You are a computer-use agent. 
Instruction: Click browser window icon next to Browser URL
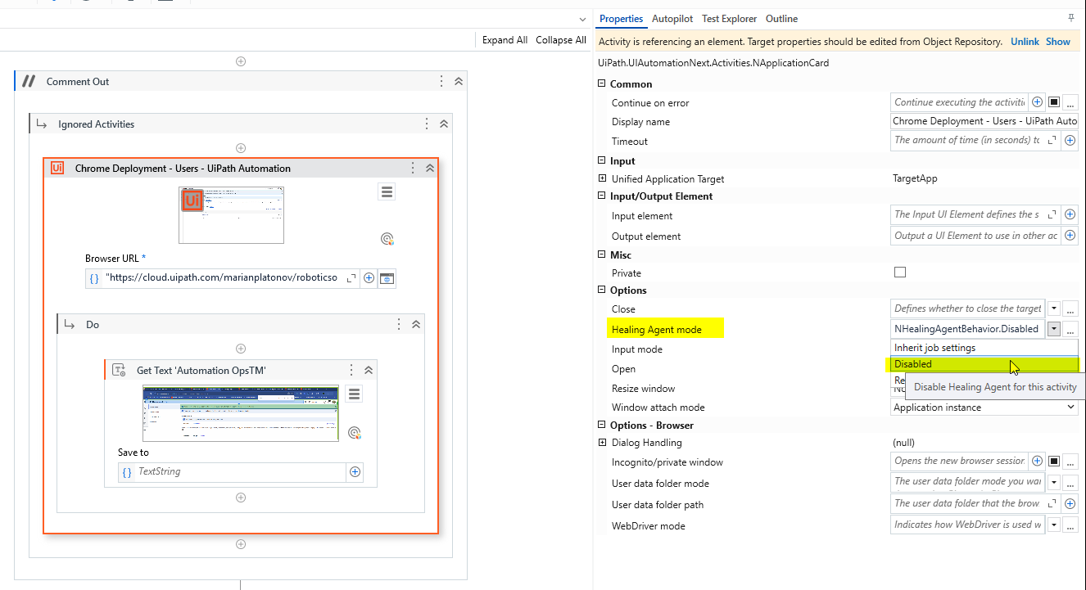(387, 278)
